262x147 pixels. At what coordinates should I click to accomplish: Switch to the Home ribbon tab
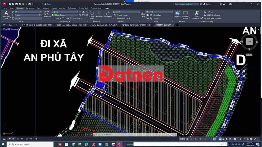tap(5, 8)
